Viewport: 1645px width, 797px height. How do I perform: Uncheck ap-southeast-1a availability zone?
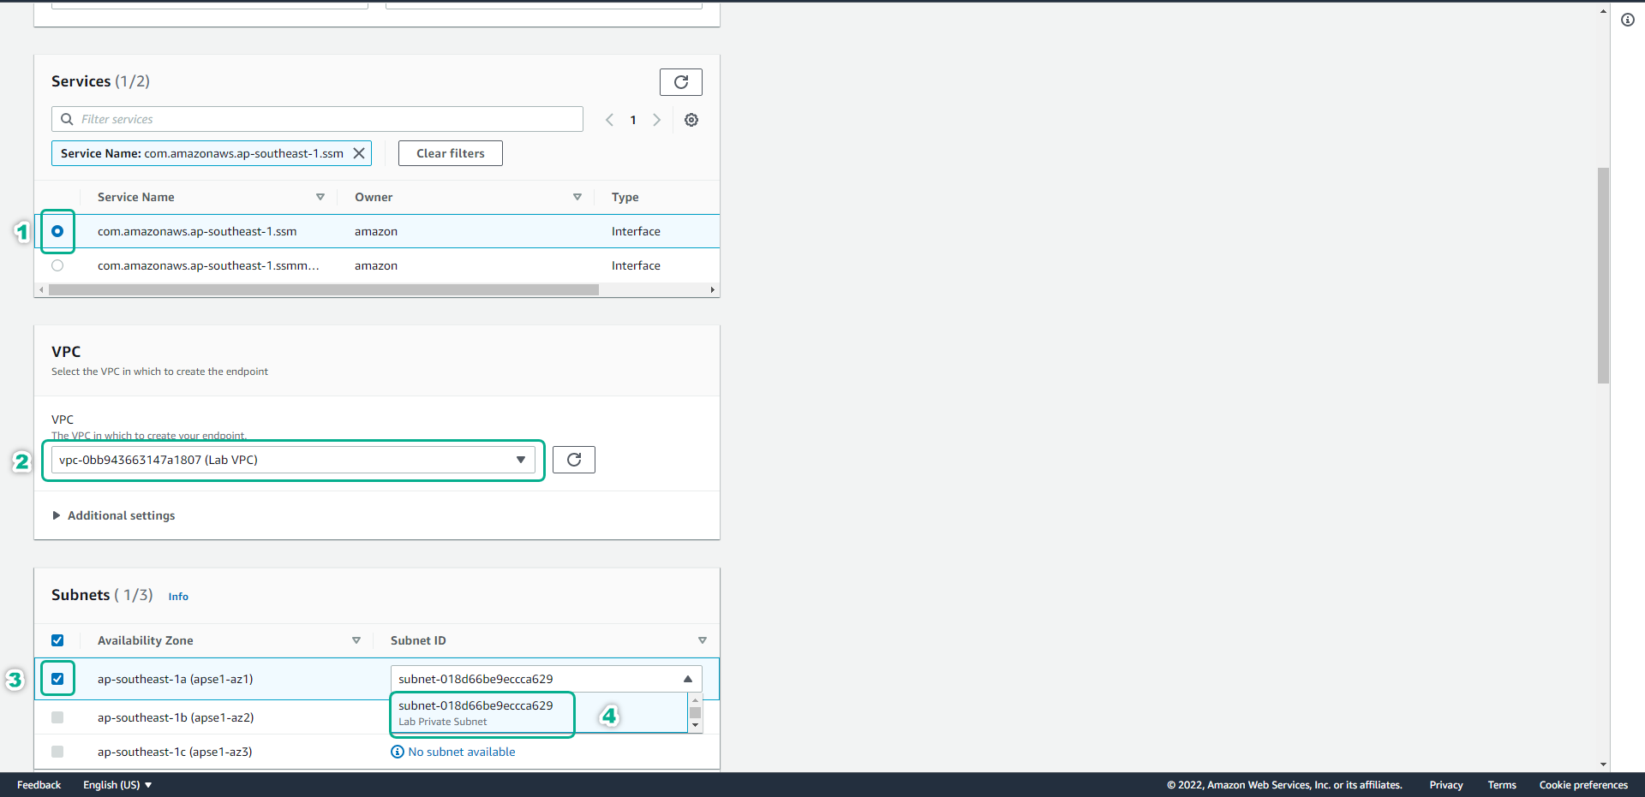(57, 679)
